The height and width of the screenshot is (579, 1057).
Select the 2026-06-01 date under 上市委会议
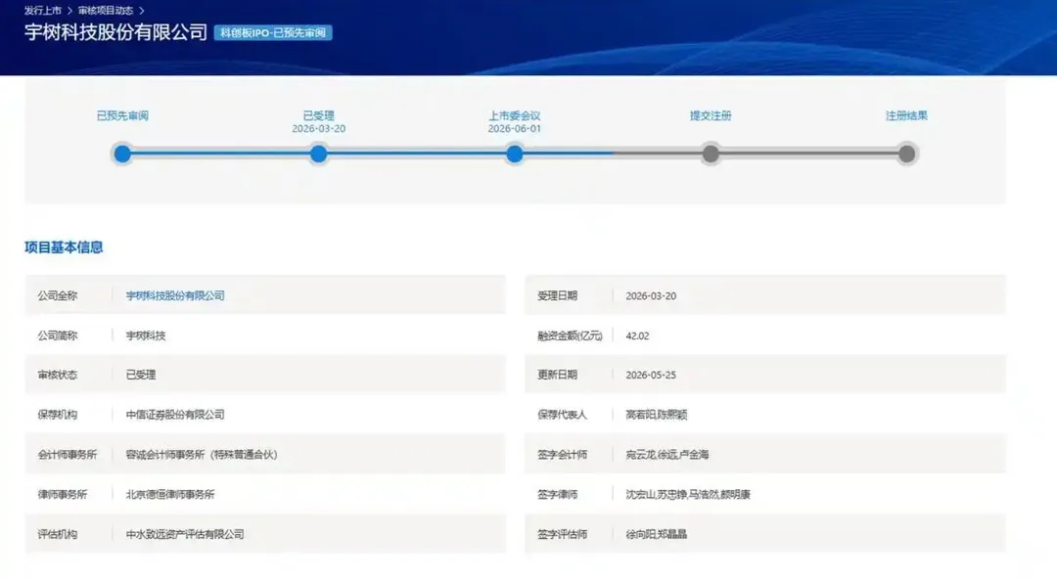515,129
